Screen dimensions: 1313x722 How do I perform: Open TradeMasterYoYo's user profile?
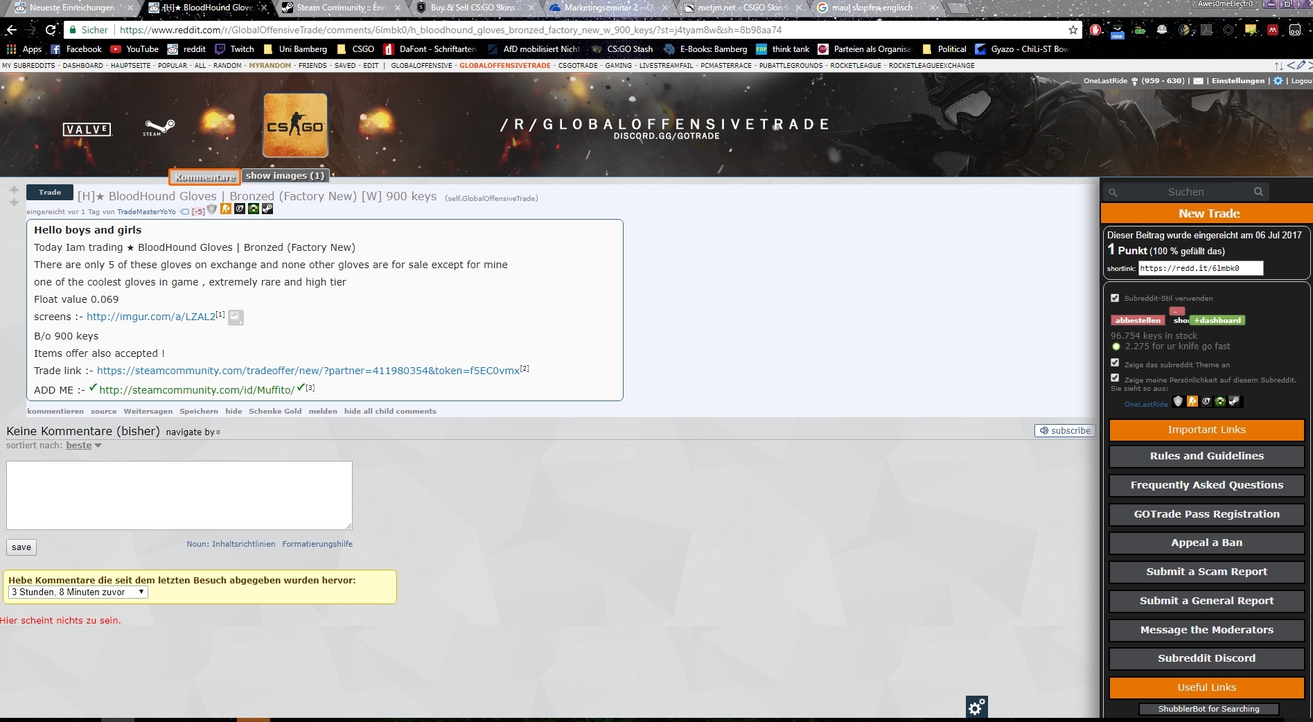(146, 212)
